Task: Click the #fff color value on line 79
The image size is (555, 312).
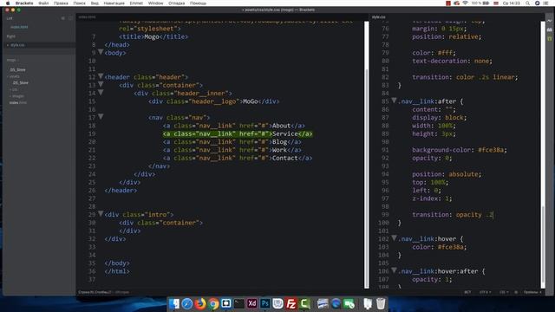Action: tap(445, 53)
